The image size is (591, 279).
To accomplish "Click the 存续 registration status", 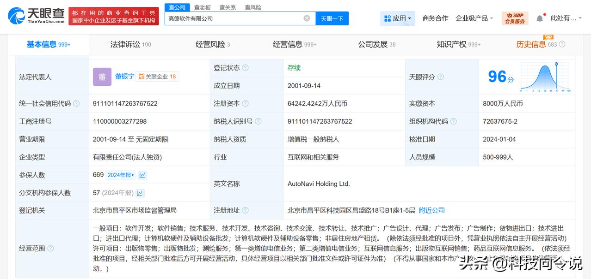I will pyautogui.click(x=294, y=68).
